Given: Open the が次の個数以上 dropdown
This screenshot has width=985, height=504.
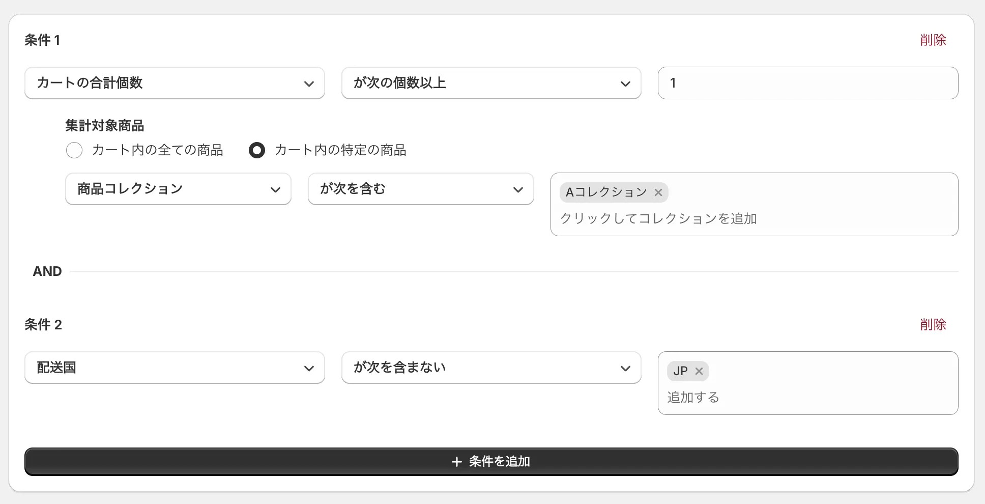Looking at the screenshot, I should tap(490, 83).
